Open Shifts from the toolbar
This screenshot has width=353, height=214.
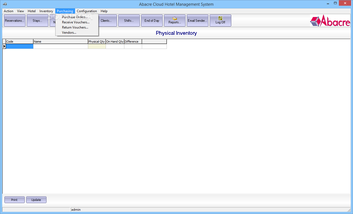coord(129,21)
